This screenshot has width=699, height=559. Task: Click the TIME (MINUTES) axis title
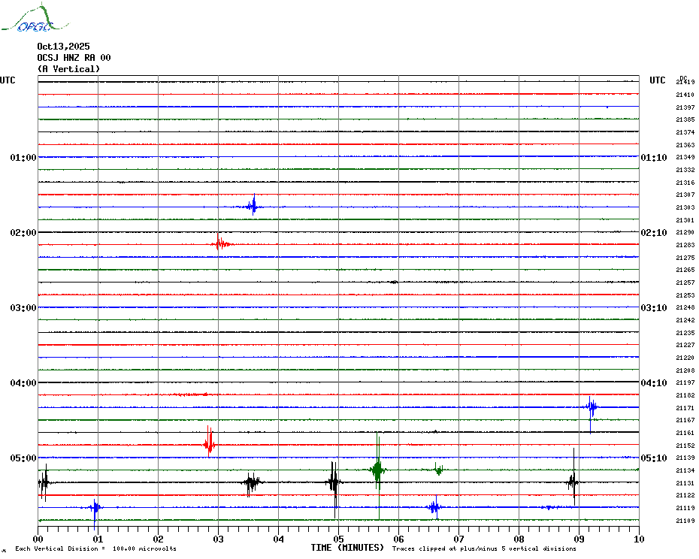(x=347, y=548)
